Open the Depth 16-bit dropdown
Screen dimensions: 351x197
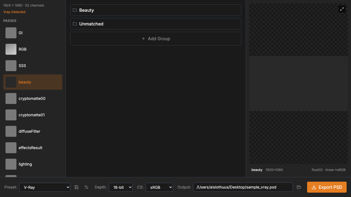[121, 187]
